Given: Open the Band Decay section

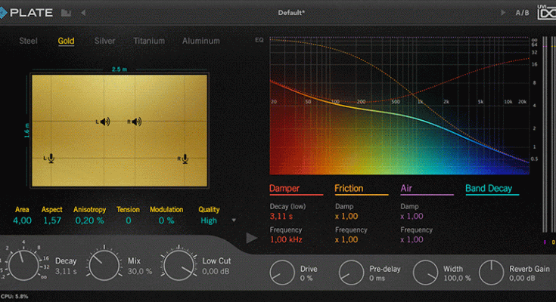Looking at the screenshot, I should pos(488,189).
